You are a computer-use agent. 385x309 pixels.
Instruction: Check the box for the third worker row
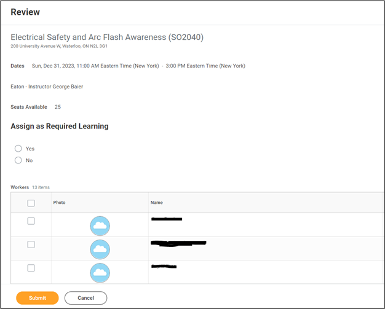[x=31, y=268]
